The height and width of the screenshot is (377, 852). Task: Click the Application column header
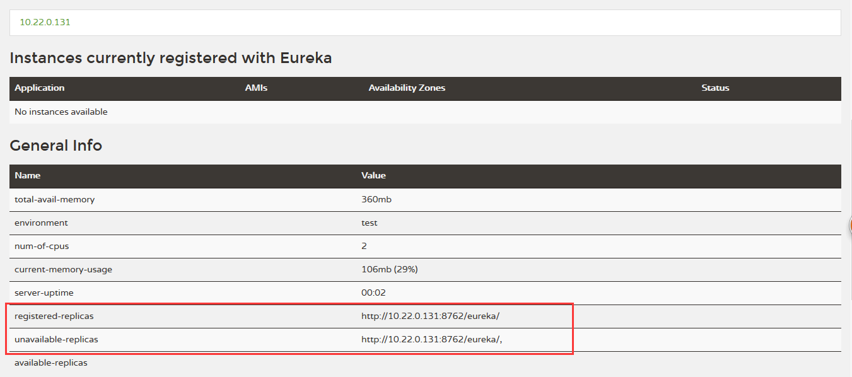(x=39, y=88)
